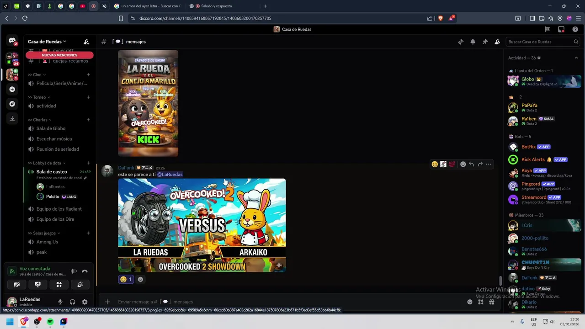Share your screen button
The image size is (585, 329).
(x=38, y=284)
